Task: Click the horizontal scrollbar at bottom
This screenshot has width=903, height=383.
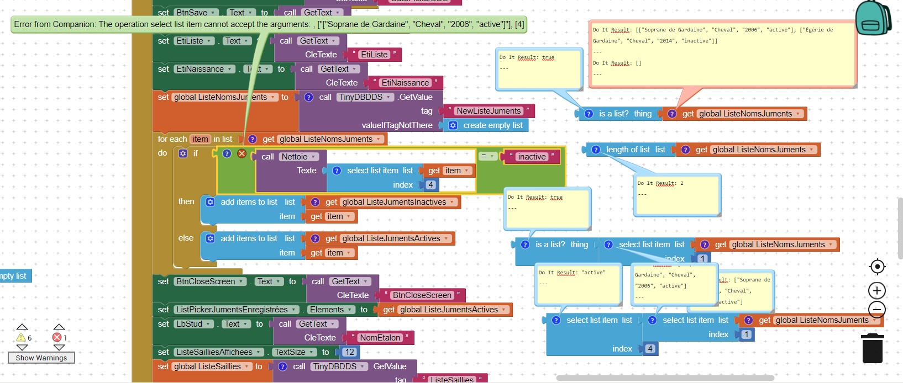Action: [x=665, y=378]
